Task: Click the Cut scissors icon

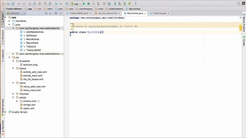Action: coord(30,3)
